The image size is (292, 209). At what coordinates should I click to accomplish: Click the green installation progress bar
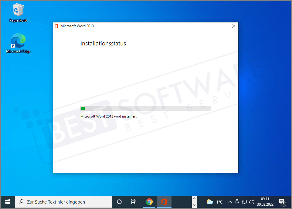click(83, 108)
